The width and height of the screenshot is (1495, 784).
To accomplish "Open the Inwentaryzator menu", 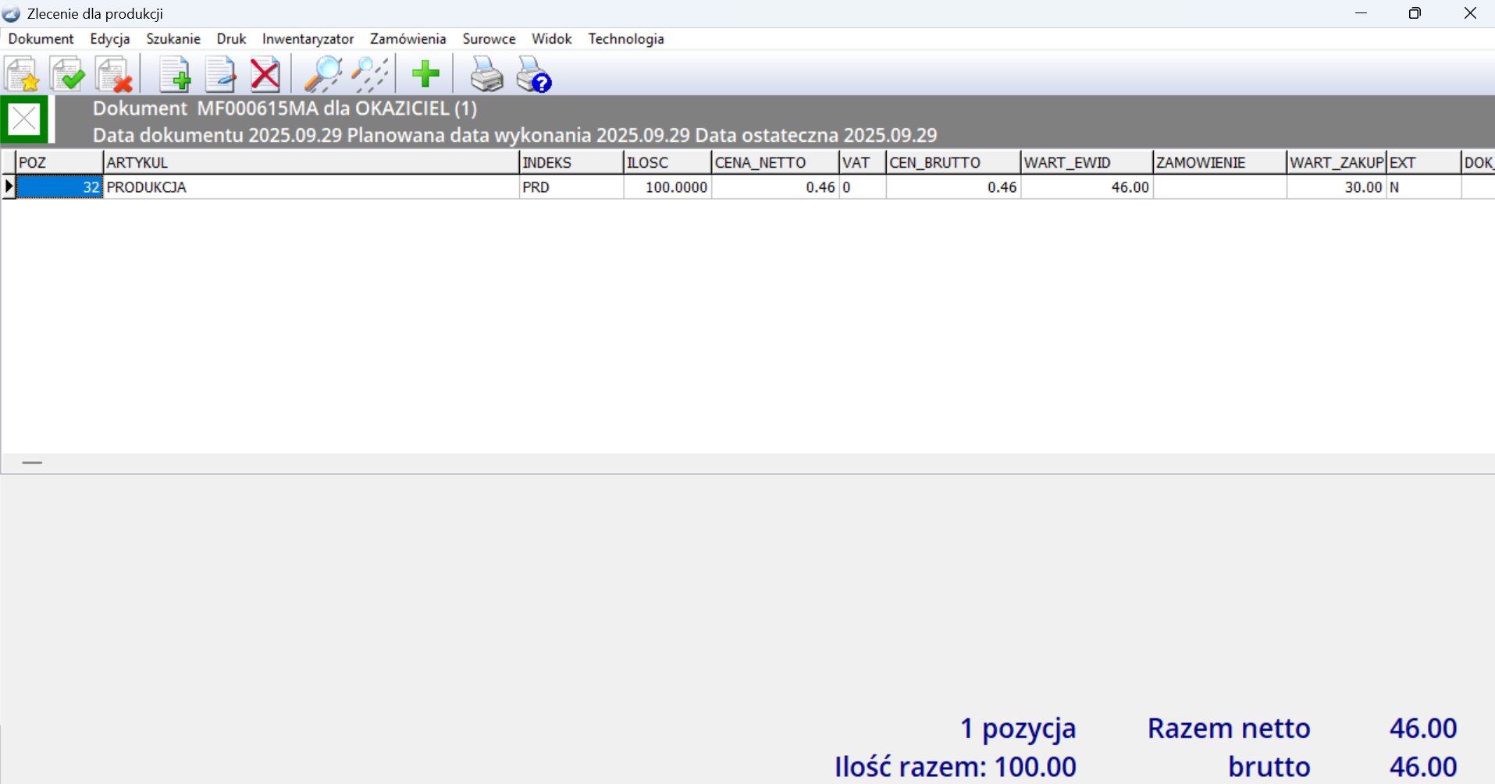I will pos(308,39).
